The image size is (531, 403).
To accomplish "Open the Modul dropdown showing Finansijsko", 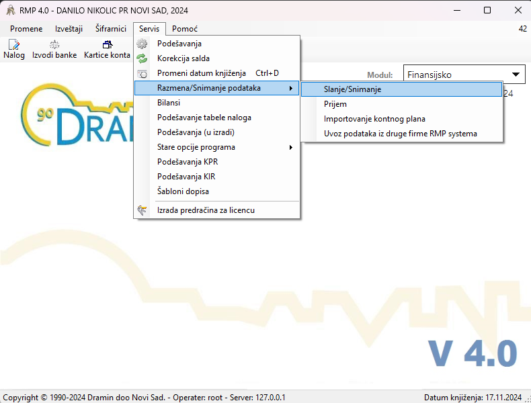I will [x=464, y=75].
